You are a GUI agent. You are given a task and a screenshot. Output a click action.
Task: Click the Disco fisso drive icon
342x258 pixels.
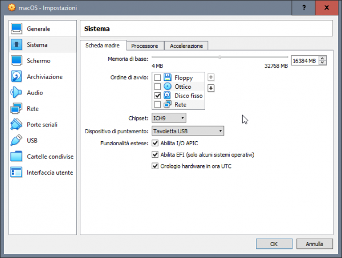pyautogui.click(x=168, y=96)
